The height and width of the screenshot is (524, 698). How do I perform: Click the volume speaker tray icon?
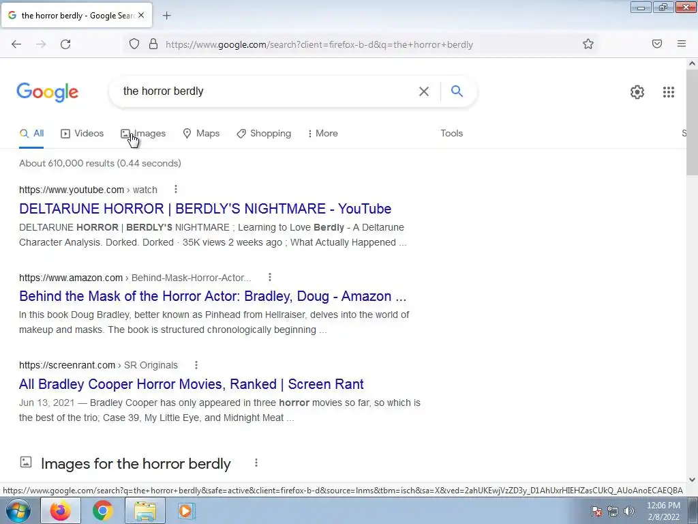pos(629,511)
